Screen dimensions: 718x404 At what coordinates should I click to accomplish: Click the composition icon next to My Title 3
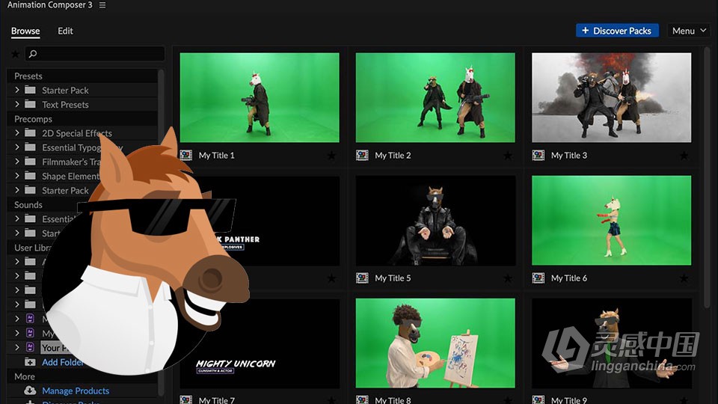[538, 155]
